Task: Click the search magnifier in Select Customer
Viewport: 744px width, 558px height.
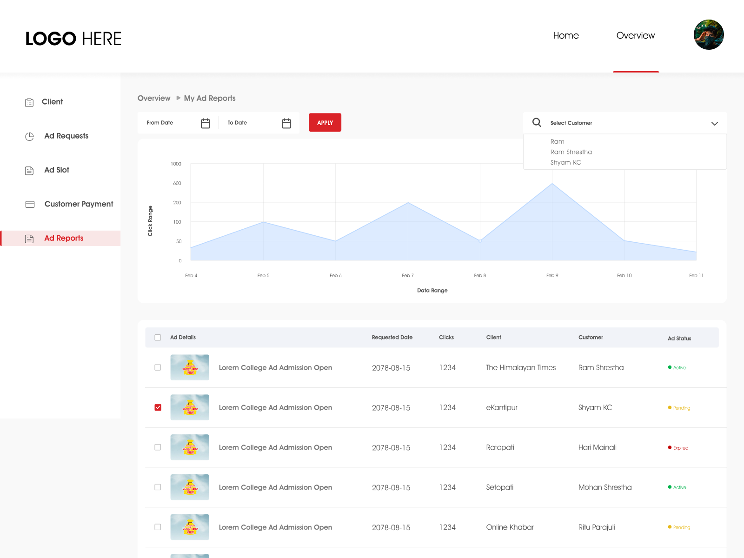Action: (536, 122)
